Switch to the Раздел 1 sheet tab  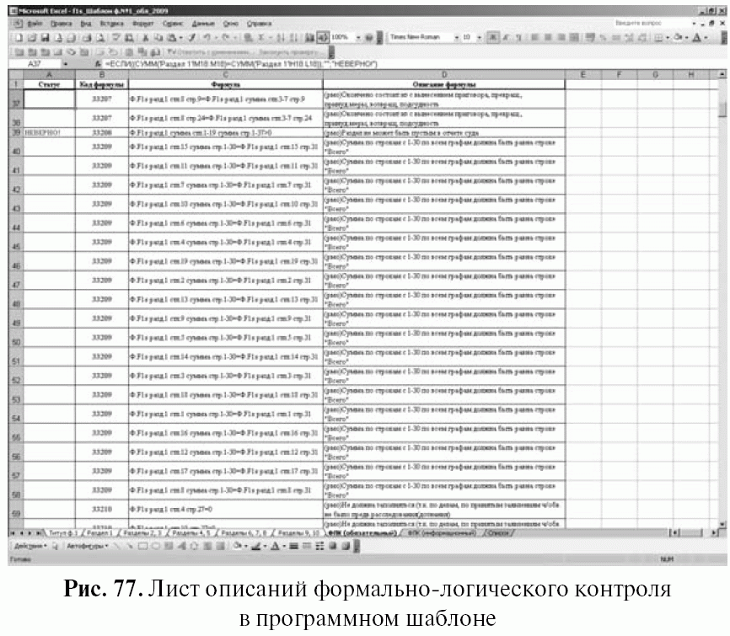pos(99,532)
